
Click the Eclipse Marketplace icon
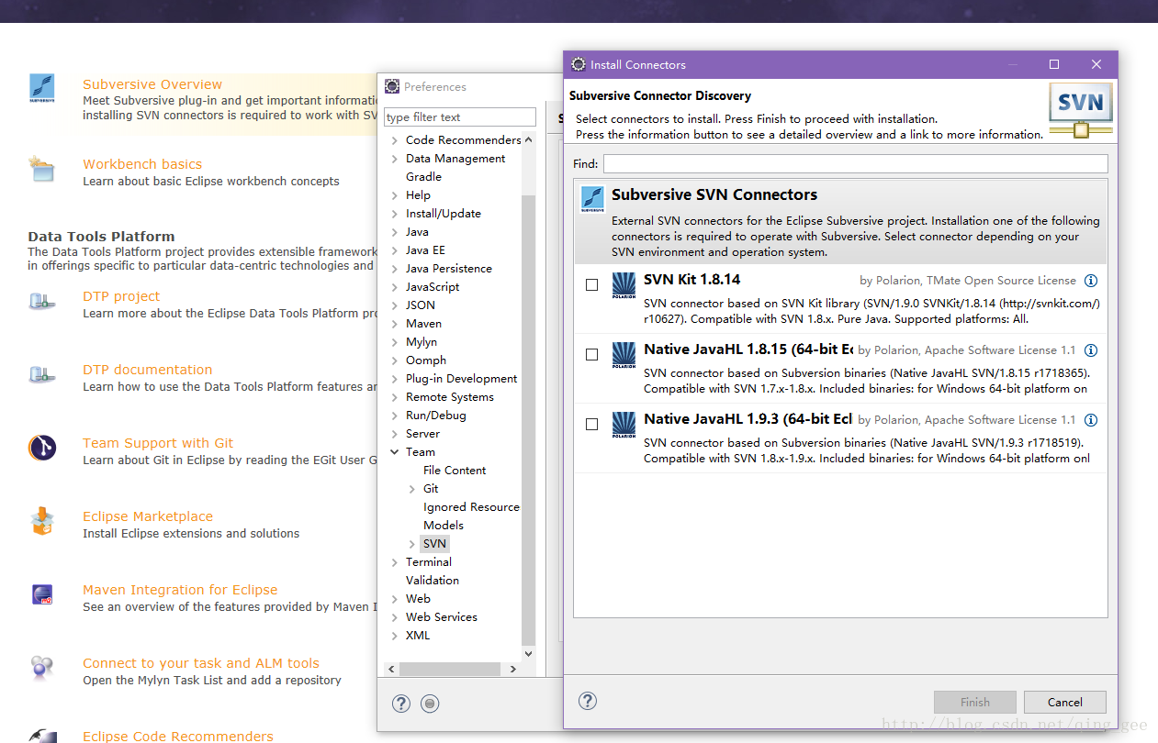coord(42,521)
